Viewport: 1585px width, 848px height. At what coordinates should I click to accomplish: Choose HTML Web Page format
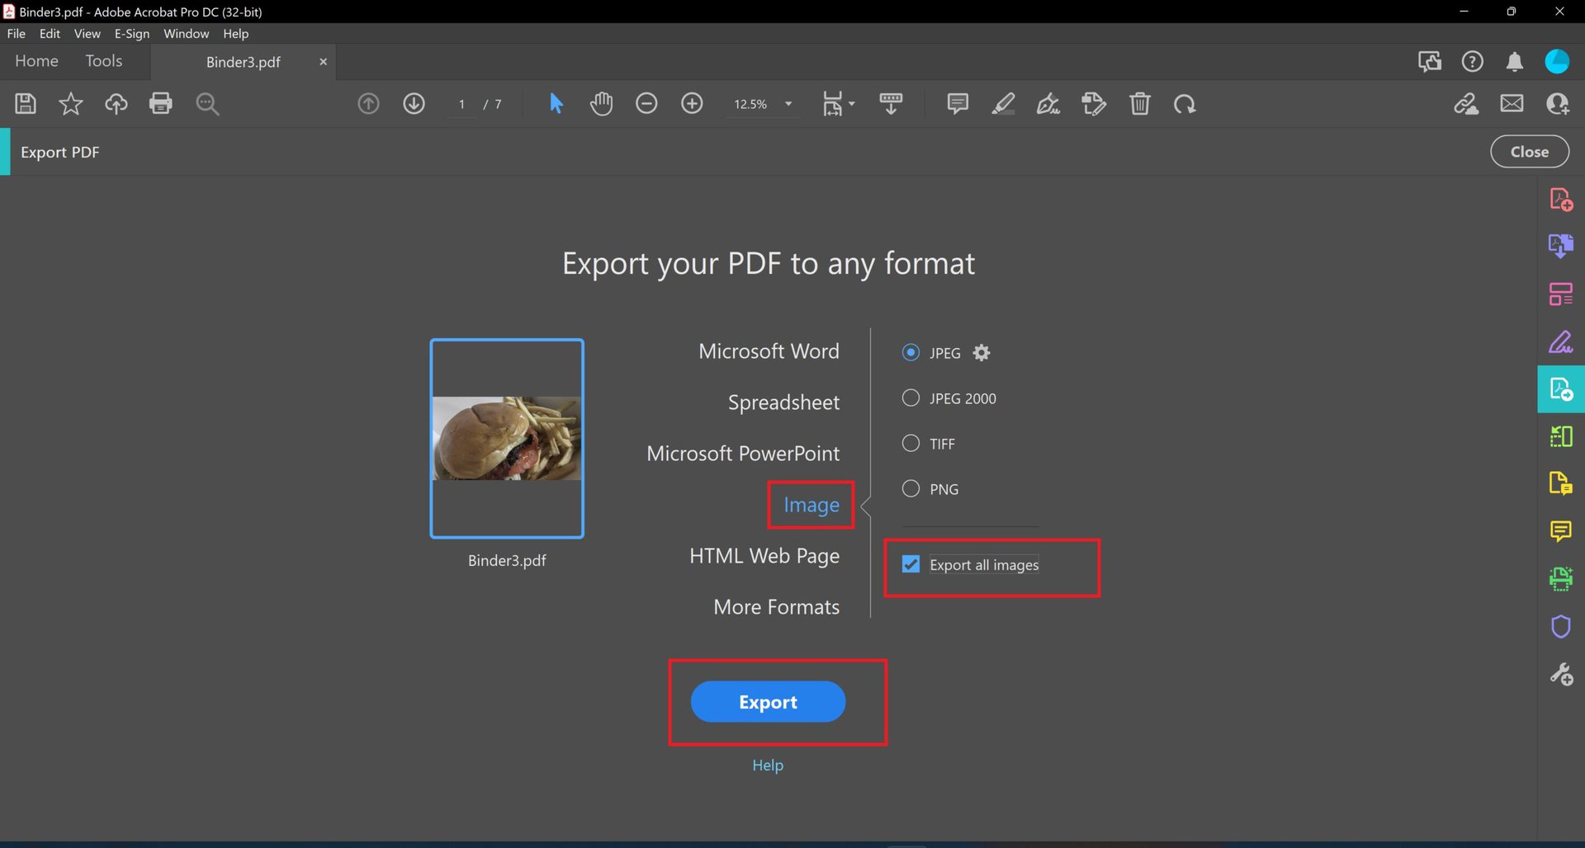pos(764,556)
